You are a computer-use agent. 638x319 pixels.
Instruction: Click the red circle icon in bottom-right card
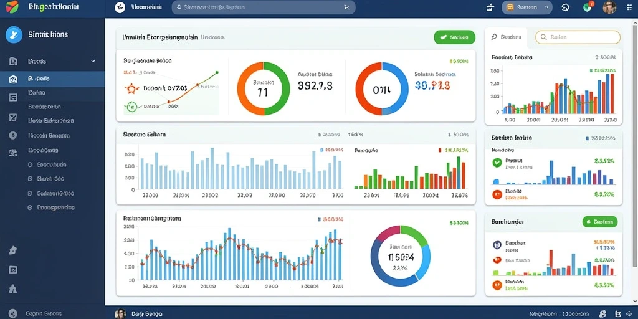[497, 260]
